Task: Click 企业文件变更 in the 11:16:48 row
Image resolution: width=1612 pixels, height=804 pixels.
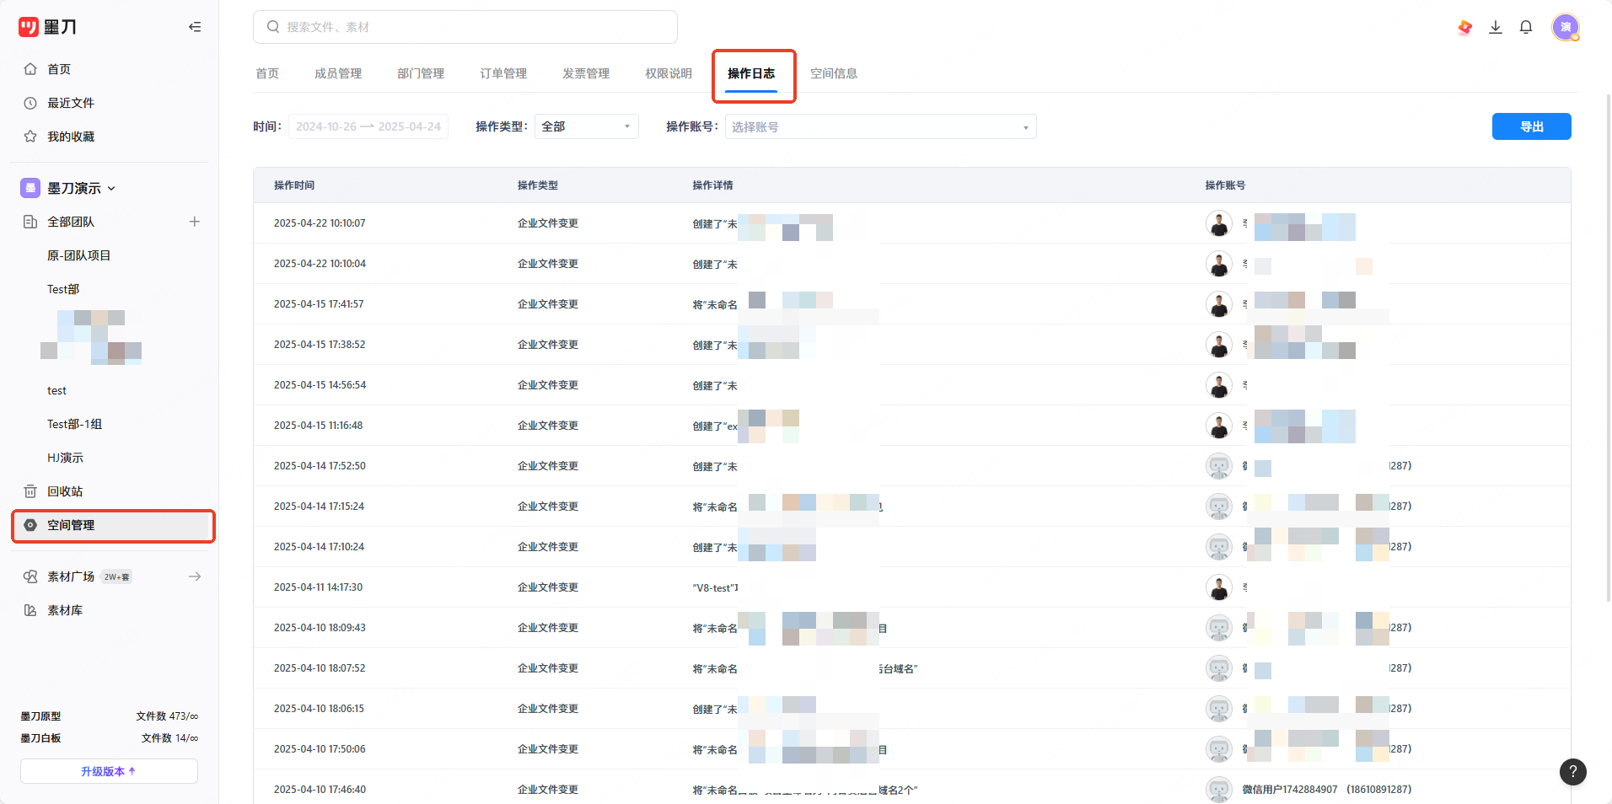Action: pyautogui.click(x=548, y=426)
